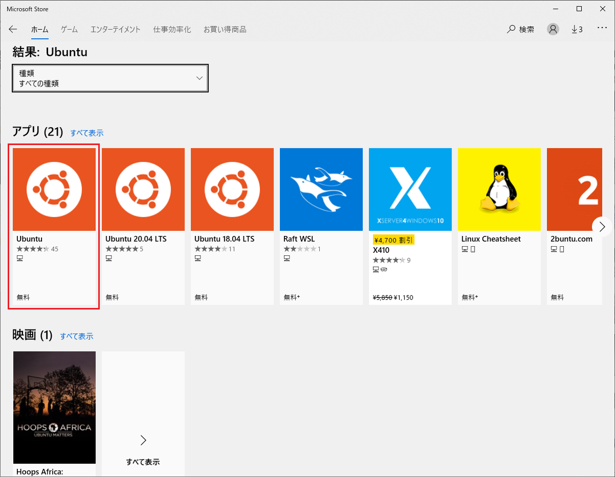The height and width of the screenshot is (477, 615).
Task: Click the Raft WSL title text
Action: (x=299, y=239)
